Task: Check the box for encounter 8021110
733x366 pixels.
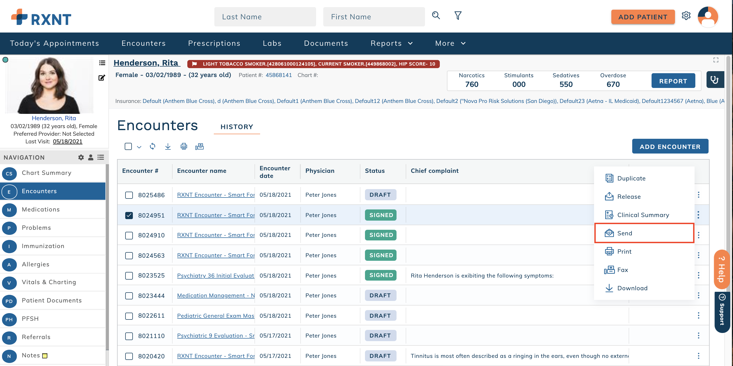Action: pyautogui.click(x=129, y=336)
